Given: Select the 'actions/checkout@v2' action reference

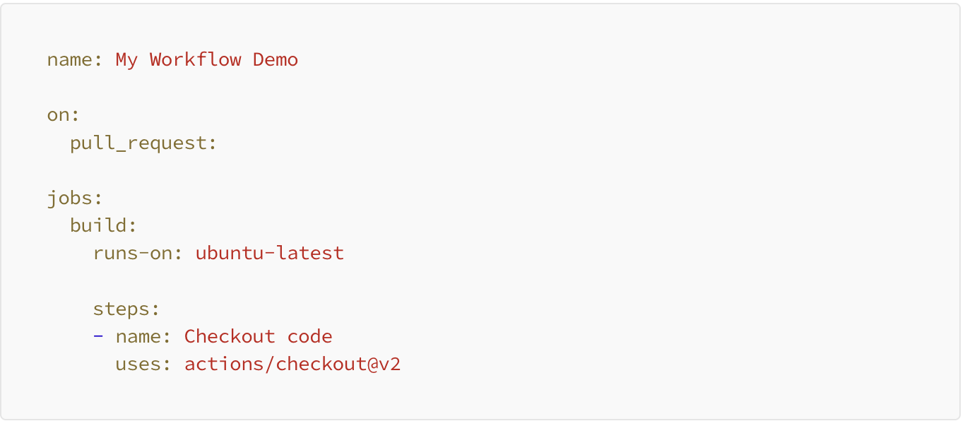Looking at the screenshot, I should (x=292, y=364).
